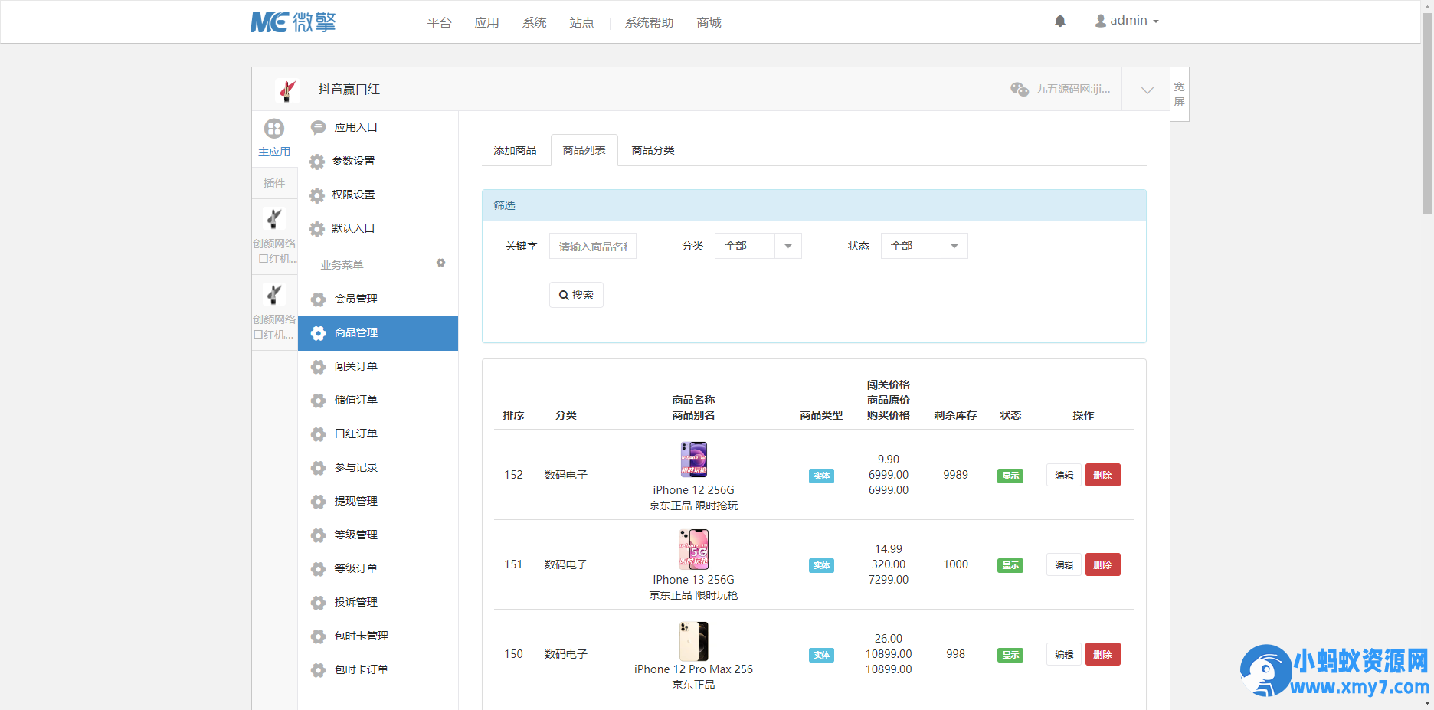Toggle 显示 status for iPhone 12 Pro Max
Screen dimensions: 1434x710
[1010, 655]
